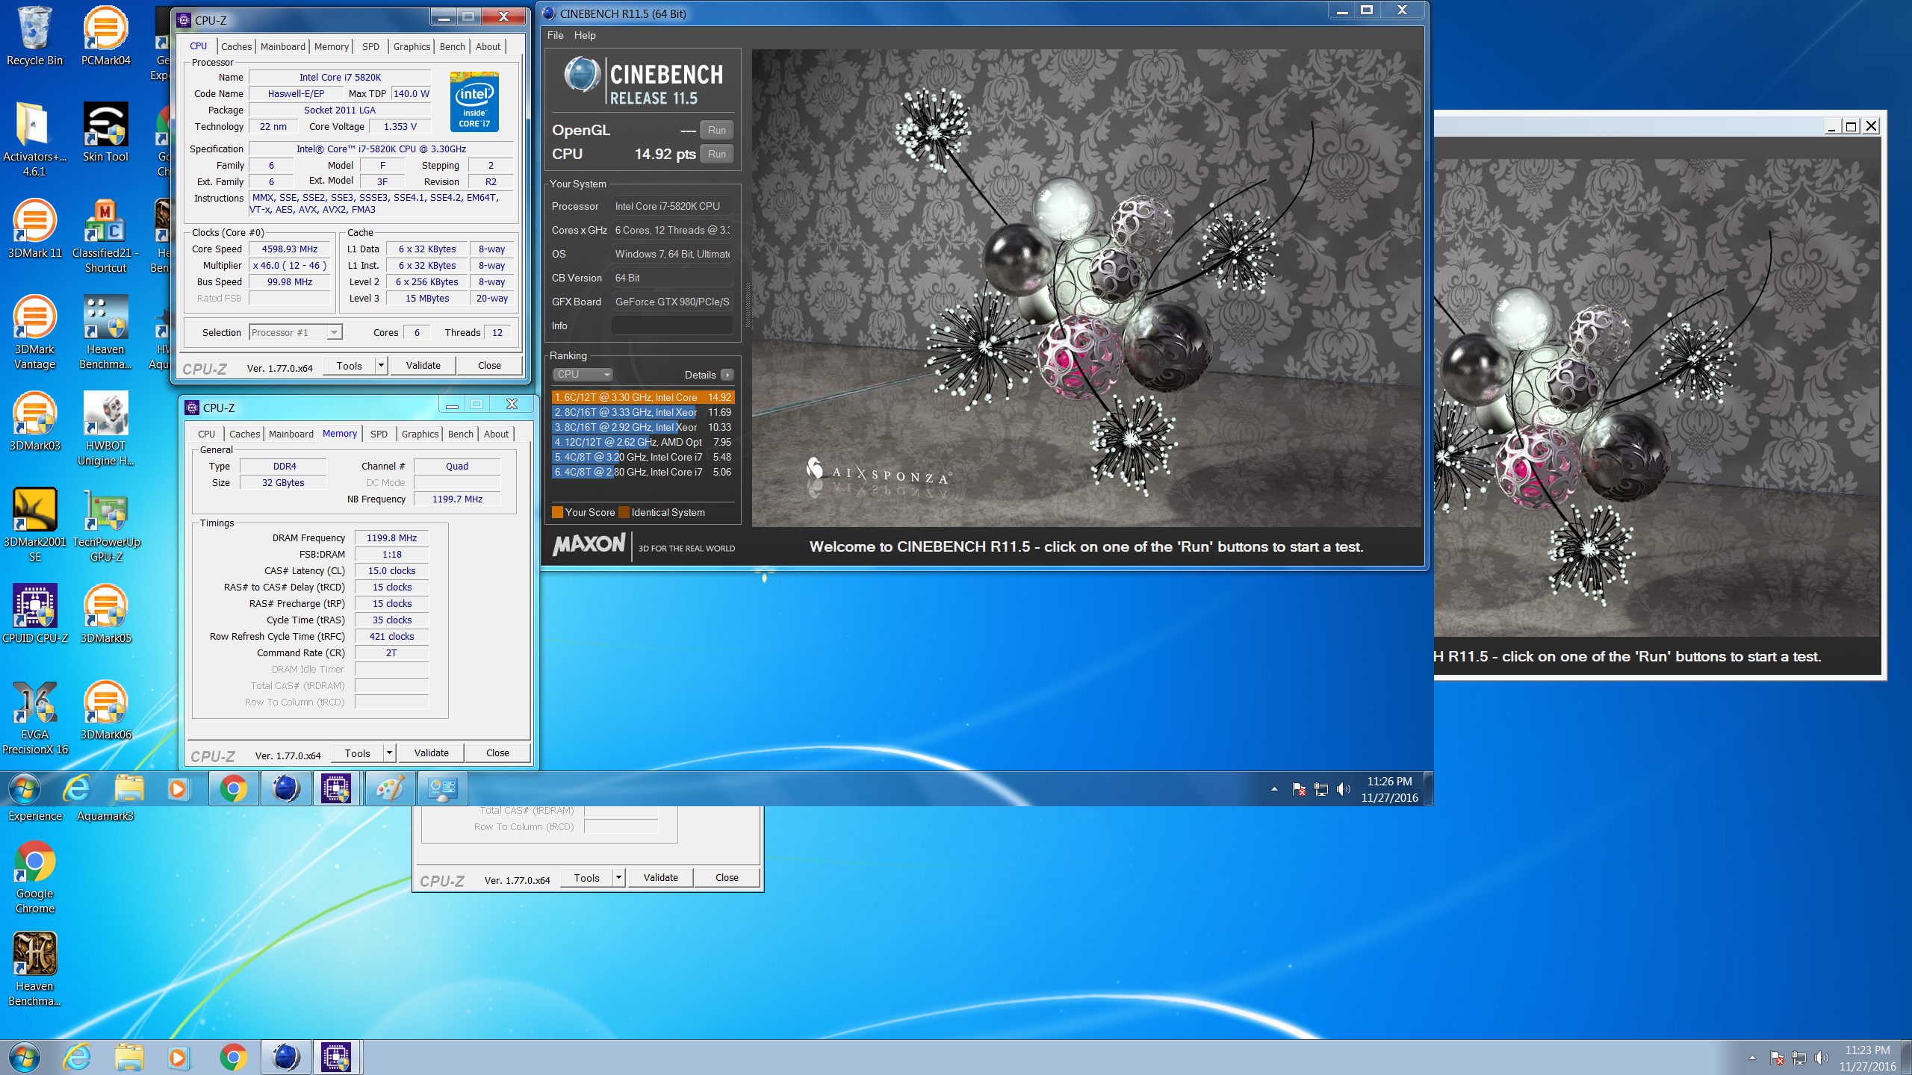1912x1075 pixels.
Task: Launch 3DMark05 desktop shortcut
Action: 105,614
